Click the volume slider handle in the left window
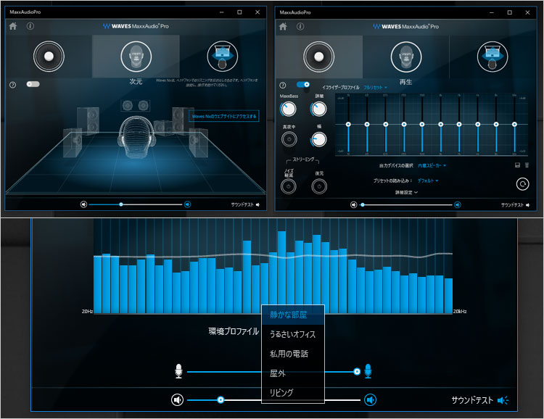The width and height of the screenshot is (544, 419). [121, 204]
